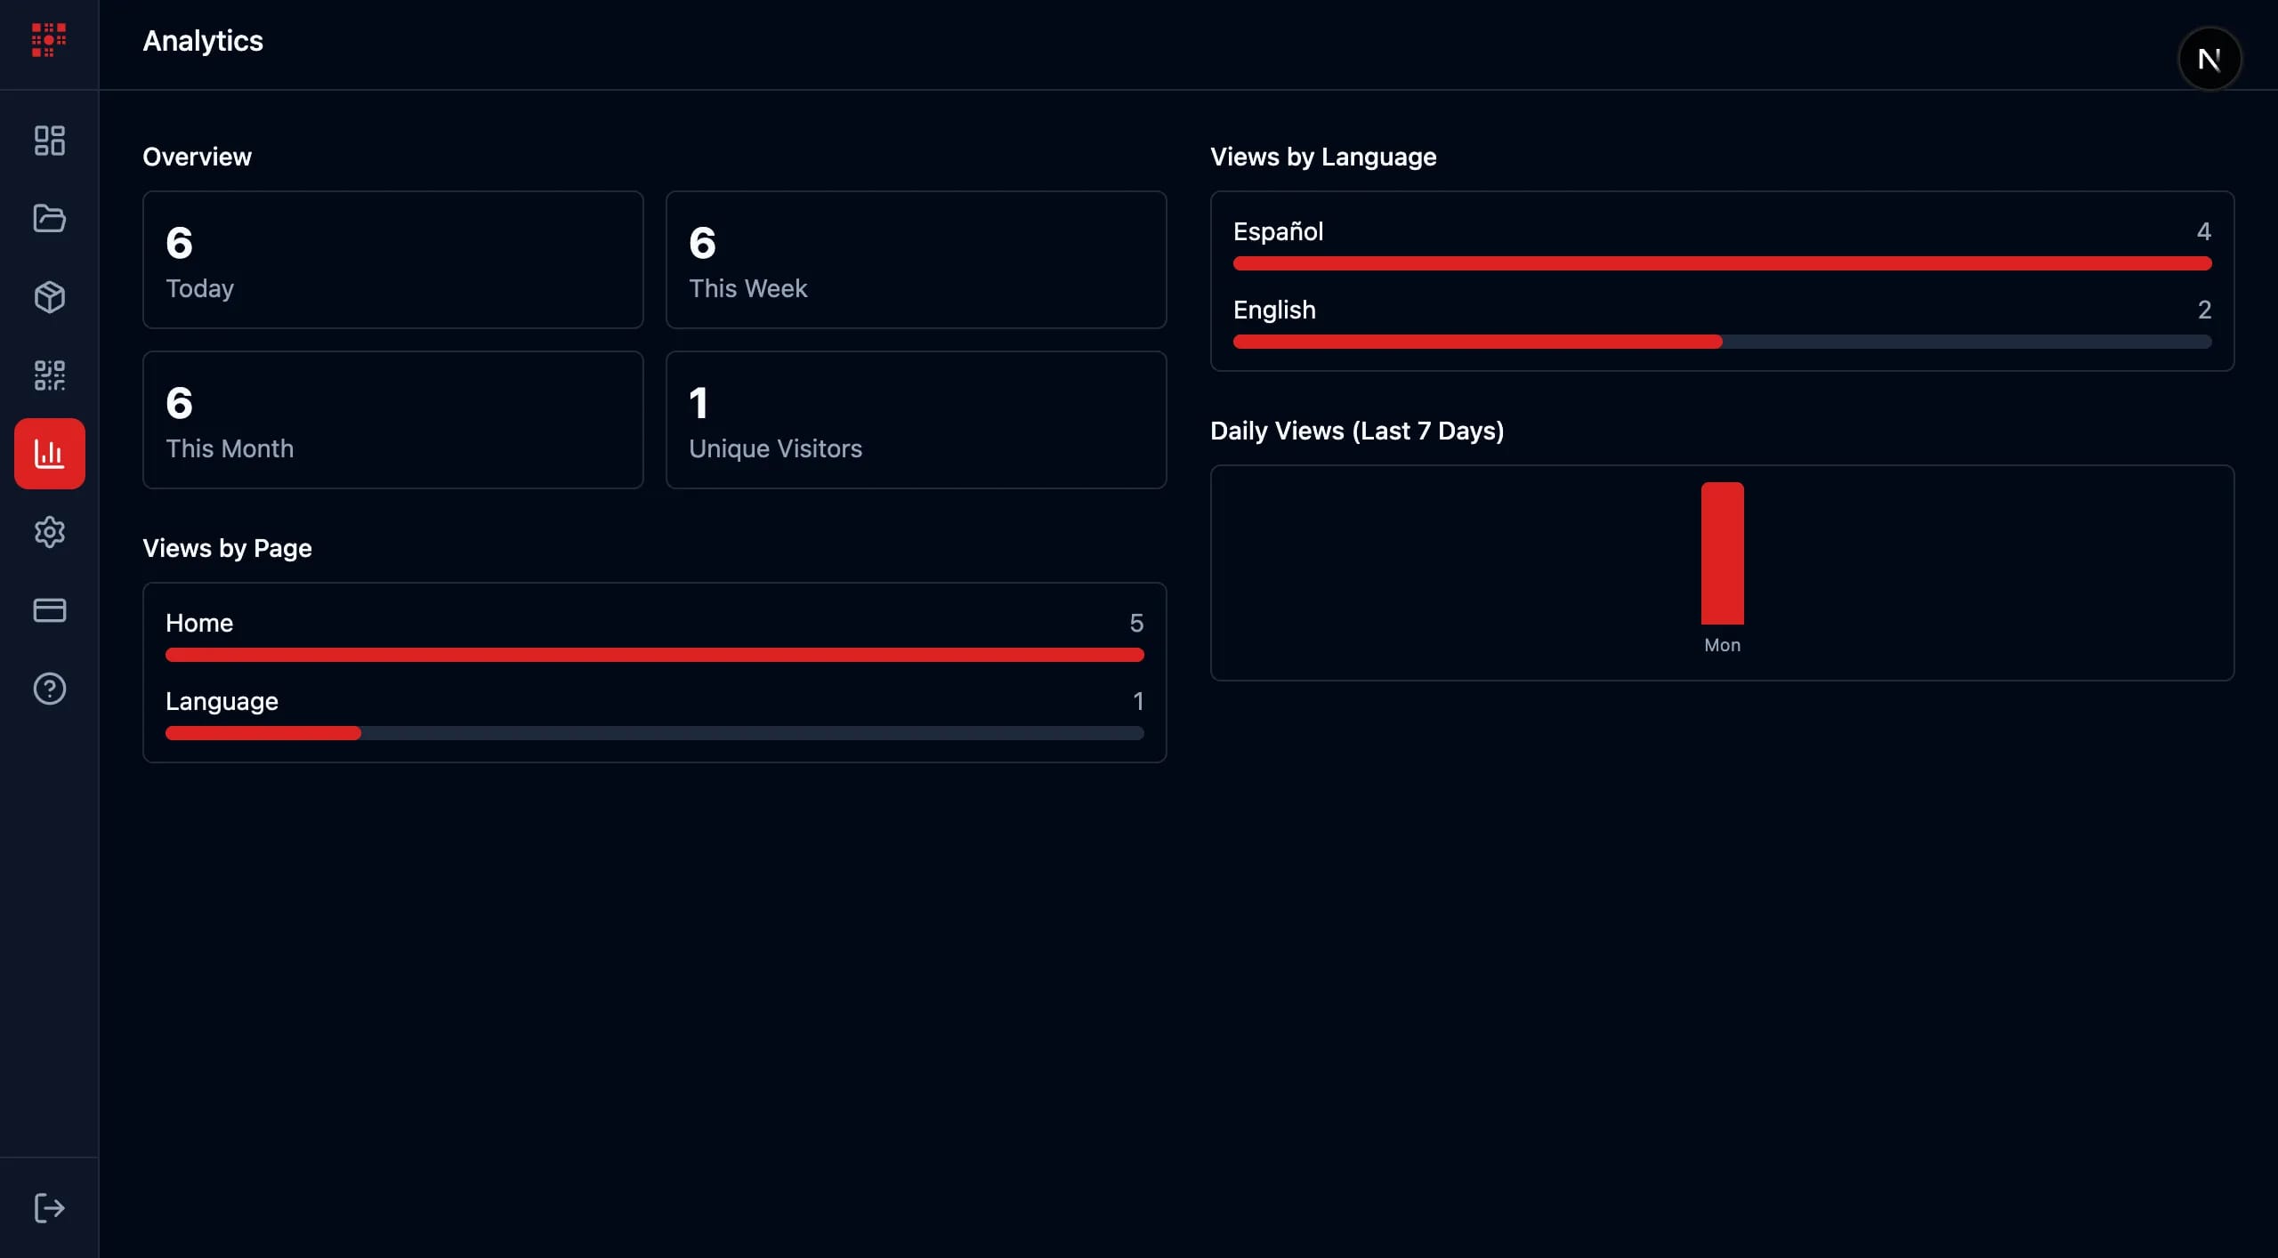Open the Files folder icon in sidebar
Screen dimensions: 2278x1258
pyautogui.click(x=49, y=219)
